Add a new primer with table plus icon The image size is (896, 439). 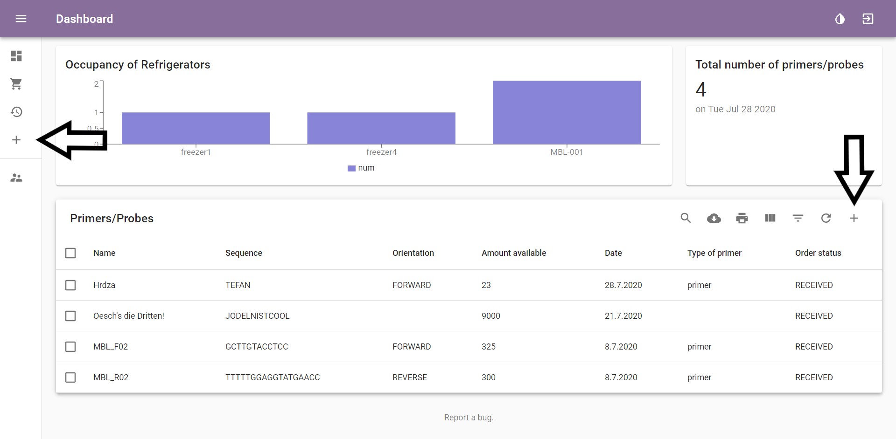click(854, 218)
